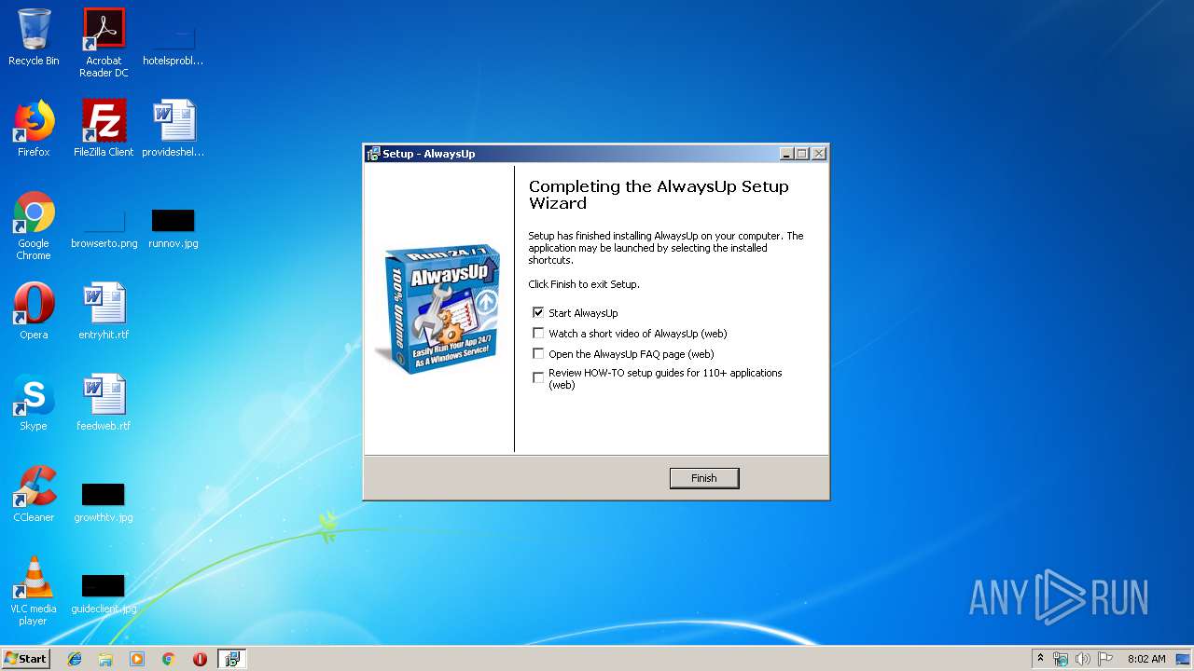Open the Opera desktop shortcut
The image size is (1194, 671).
(x=34, y=311)
